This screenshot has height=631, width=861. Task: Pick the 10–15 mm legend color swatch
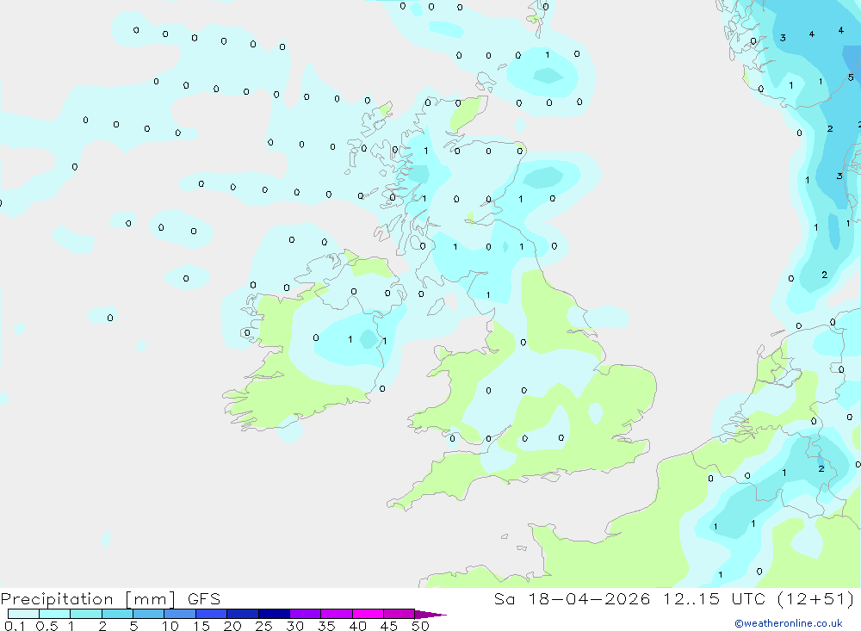[180, 614]
